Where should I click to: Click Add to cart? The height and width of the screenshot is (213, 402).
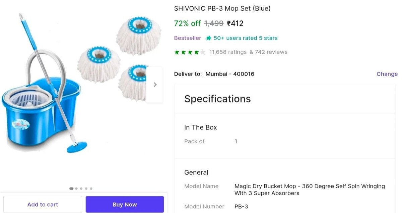coord(43,204)
